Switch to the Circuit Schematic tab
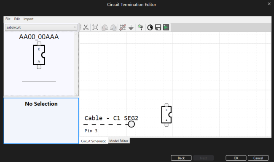Screen dimensions: 274x162 pos(94,141)
